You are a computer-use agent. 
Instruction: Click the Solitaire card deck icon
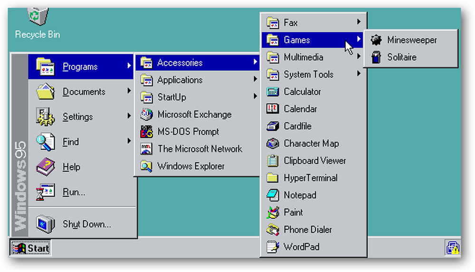(376, 58)
